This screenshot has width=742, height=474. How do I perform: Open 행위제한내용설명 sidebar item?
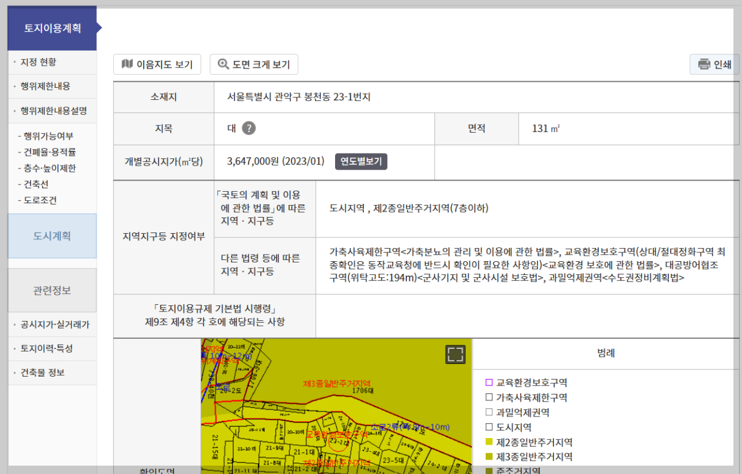(x=53, y=111)
